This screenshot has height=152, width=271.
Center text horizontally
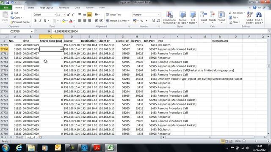click(x=85, y=21)
